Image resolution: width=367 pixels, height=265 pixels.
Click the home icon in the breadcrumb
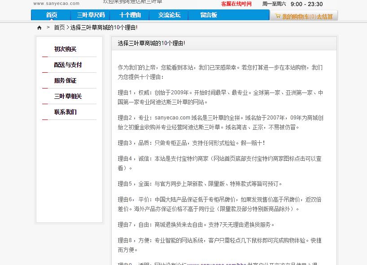coord(39,28)
